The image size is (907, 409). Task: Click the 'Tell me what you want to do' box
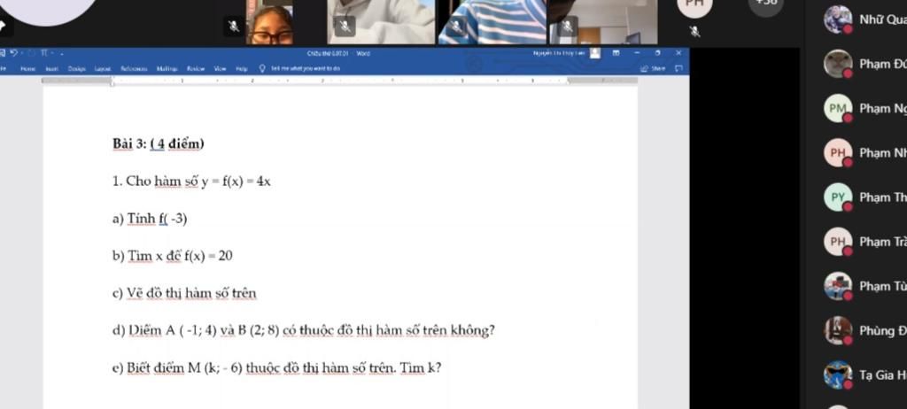click(305, 68)
